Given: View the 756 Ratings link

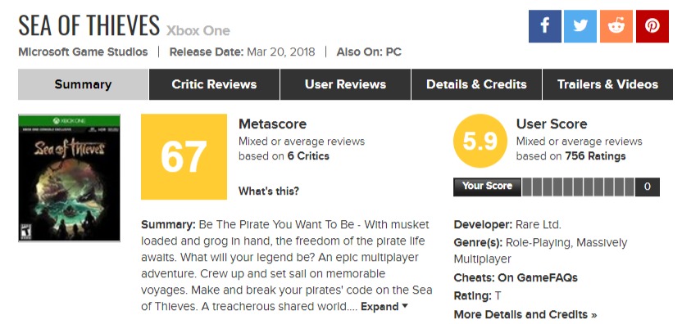Looking at the screenshot, I should coord(595,156).
